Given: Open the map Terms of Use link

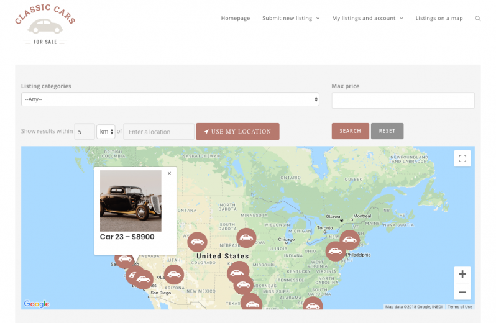Looking at the screenshot, I should [459, 307].
